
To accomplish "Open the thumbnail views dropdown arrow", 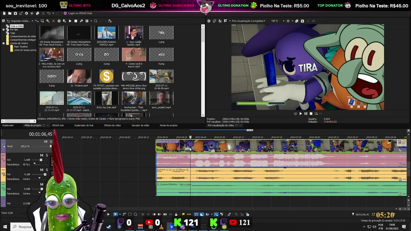I will [x=91, y=21].
